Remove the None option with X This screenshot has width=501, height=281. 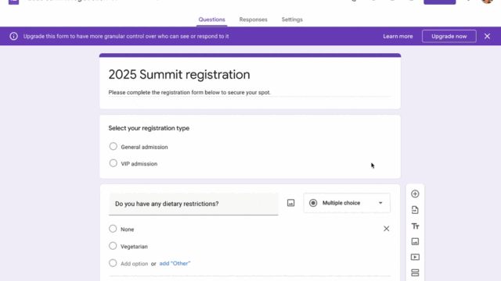coord(386,229)
